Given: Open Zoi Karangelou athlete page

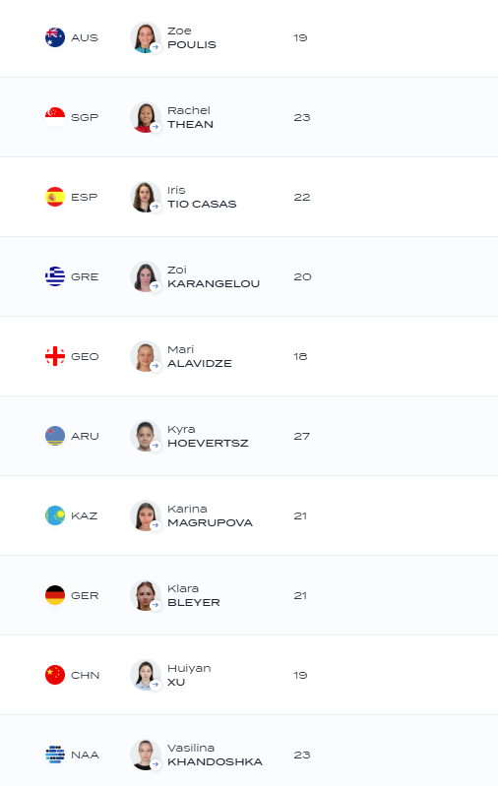Looking at the screenshot, I should click(x=214, y=276).
